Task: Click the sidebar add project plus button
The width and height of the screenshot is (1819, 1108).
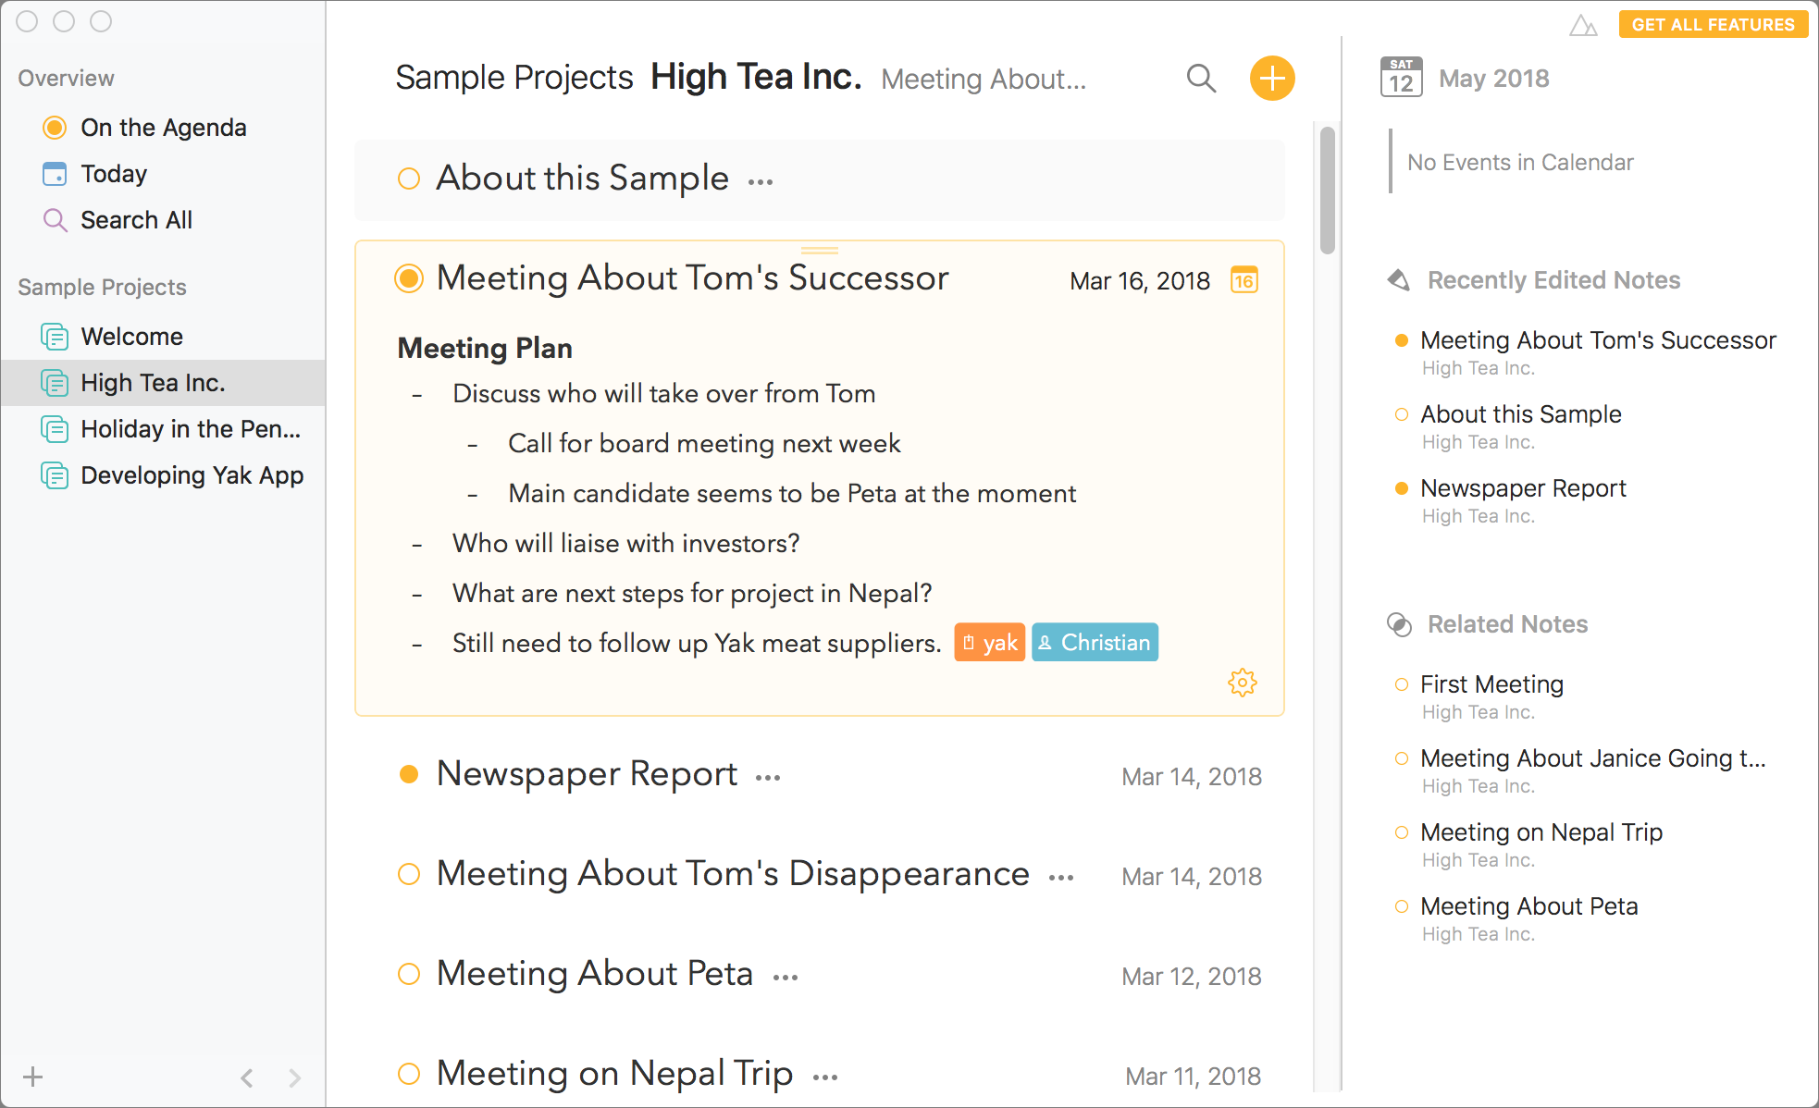Action: (x=33, y=1077)
